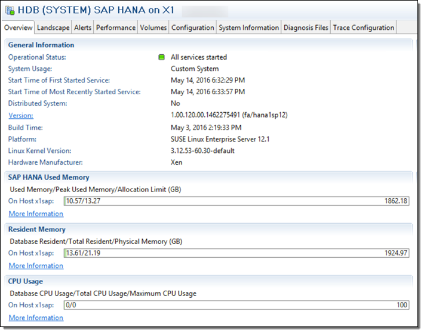
Task: Click the SAP HANA Used Memory section header
Action: 48,177
